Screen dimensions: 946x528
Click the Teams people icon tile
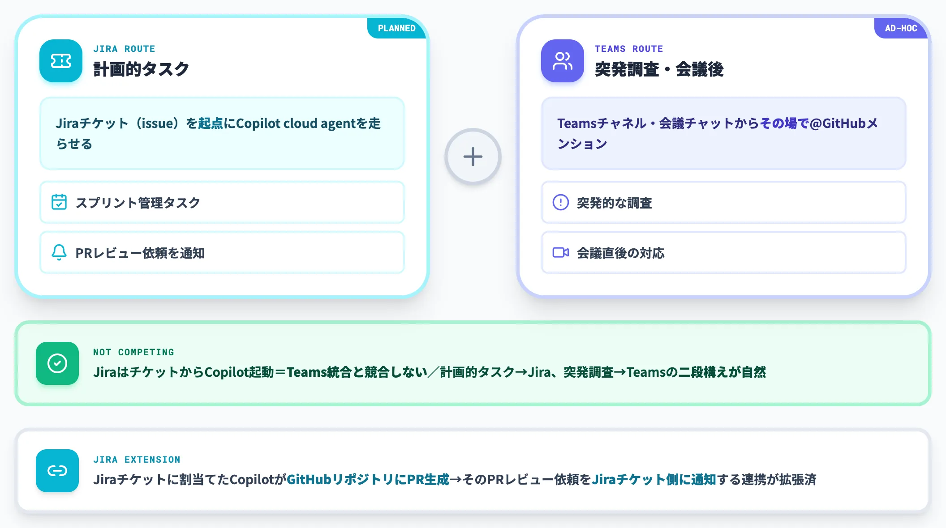tap(563, 61)
